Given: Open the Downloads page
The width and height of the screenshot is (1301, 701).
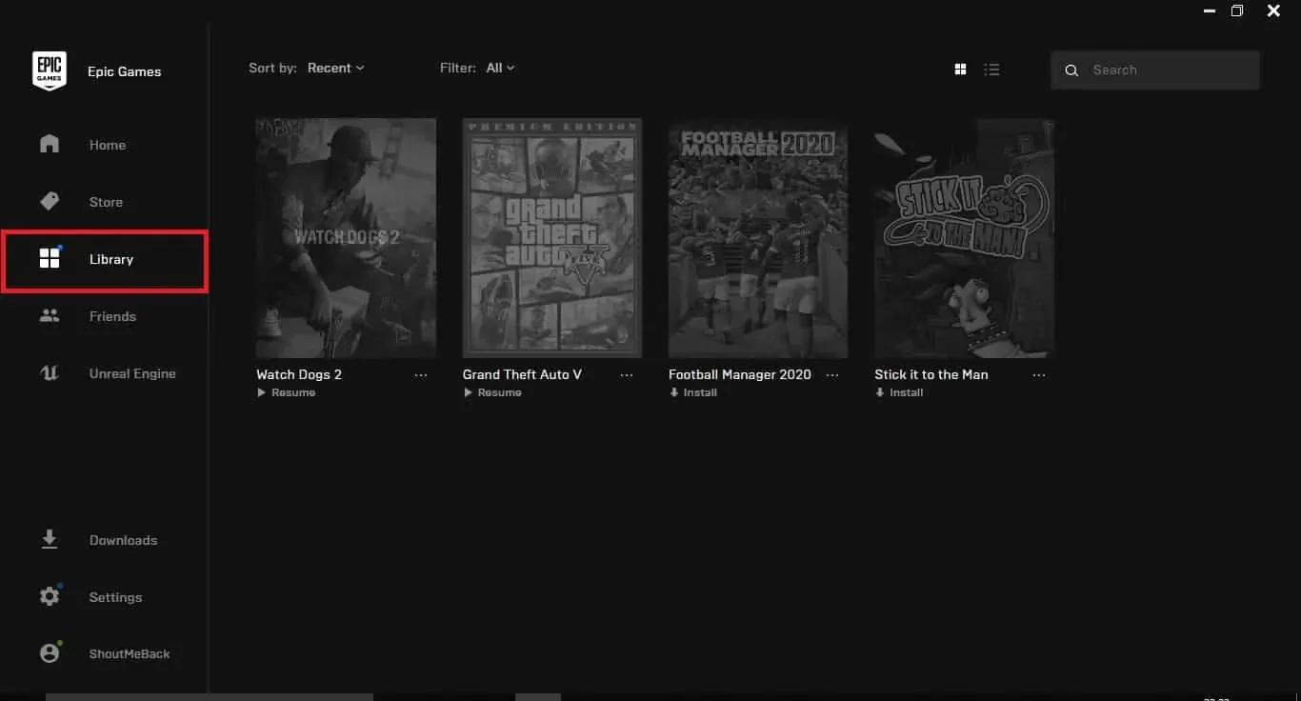Looking at the screenshot, I should pos(123,540).
